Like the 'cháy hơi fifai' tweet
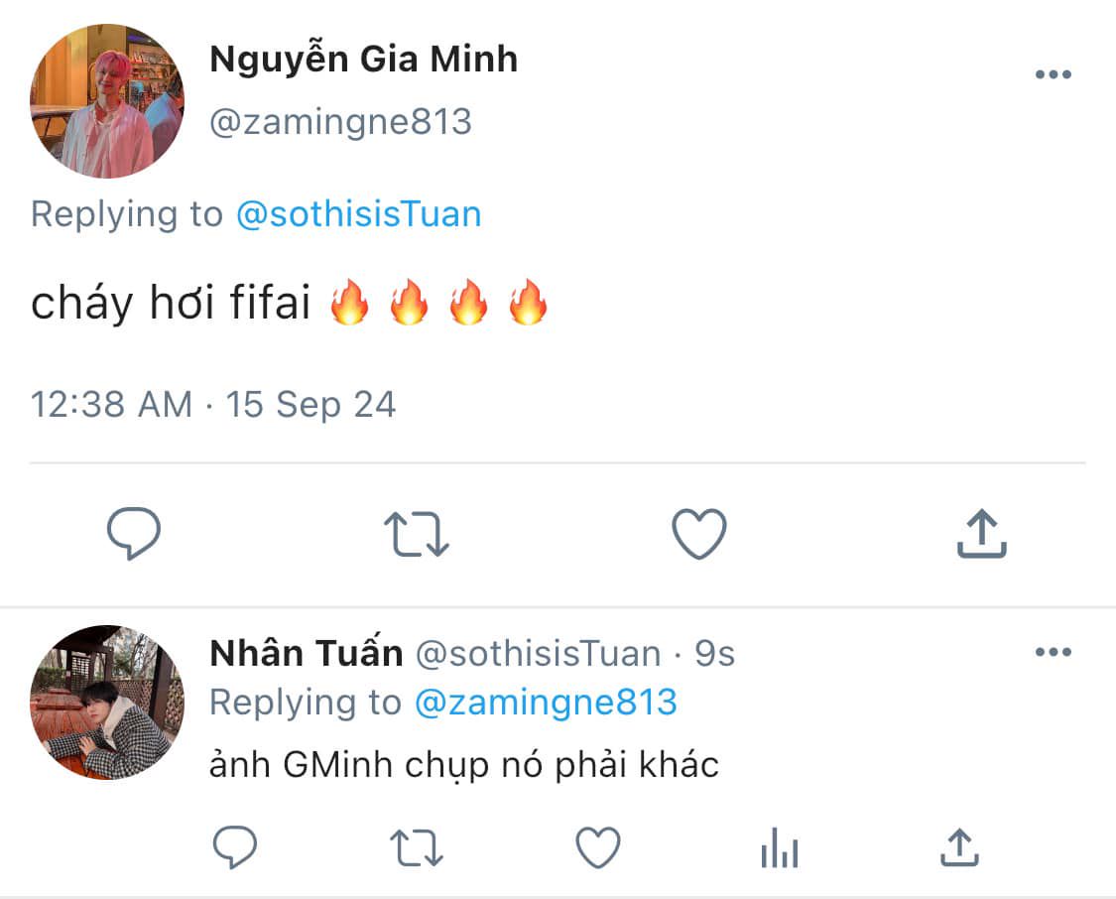The width and height of the screenshot is (1116, 899). click(x=699, y=534)
